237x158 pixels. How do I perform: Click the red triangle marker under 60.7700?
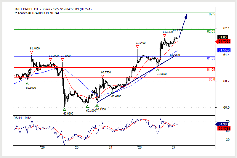(103, 76)
